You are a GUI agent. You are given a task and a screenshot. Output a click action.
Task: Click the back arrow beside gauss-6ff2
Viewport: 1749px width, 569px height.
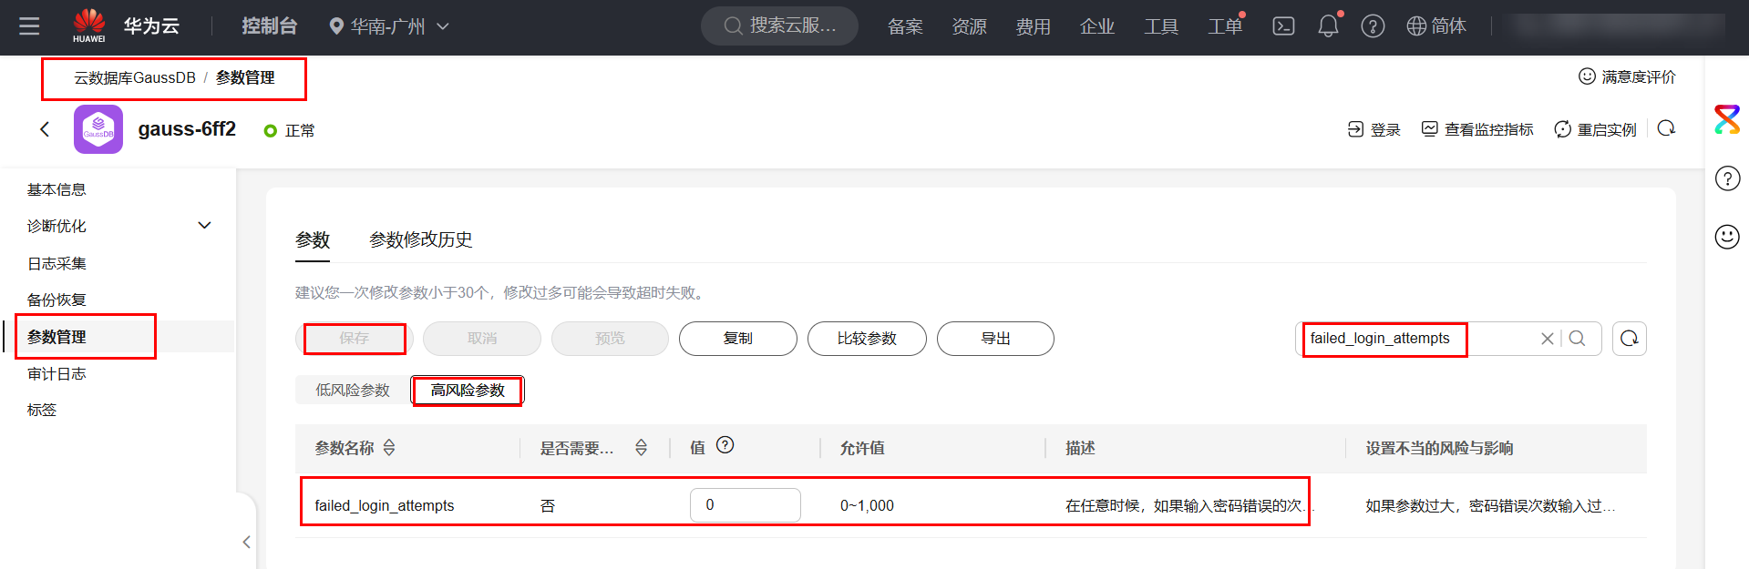tap(45, 129)
